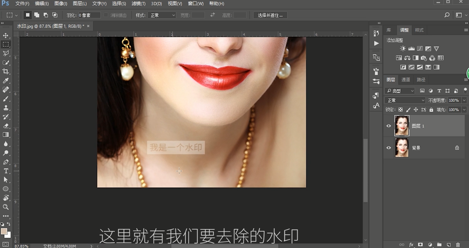The image size is (469, 248).
Task: Open the Layers panel menu
Action: 466,80
